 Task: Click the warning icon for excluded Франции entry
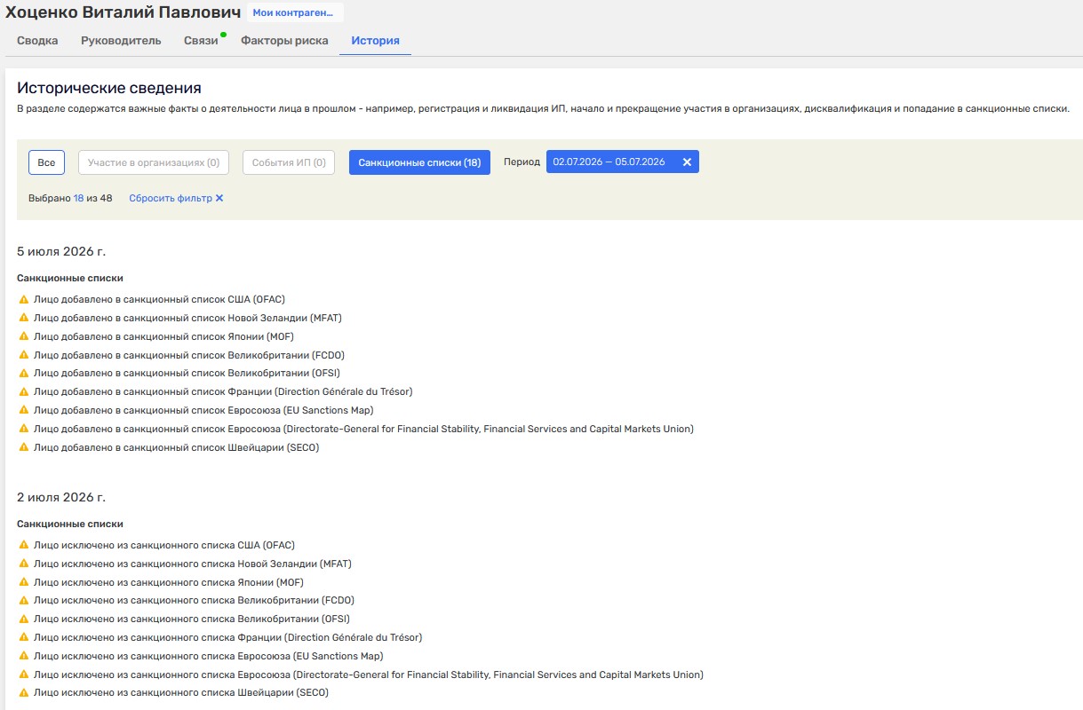pyautogui.click(x=24, y=637)
